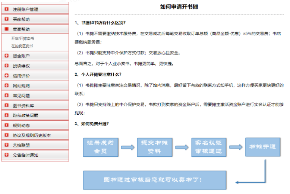The width and height of the screenshot is (290, 194).
Task: Click heading 1、书摊和书店有什么区别?
Action: point(100,23)
